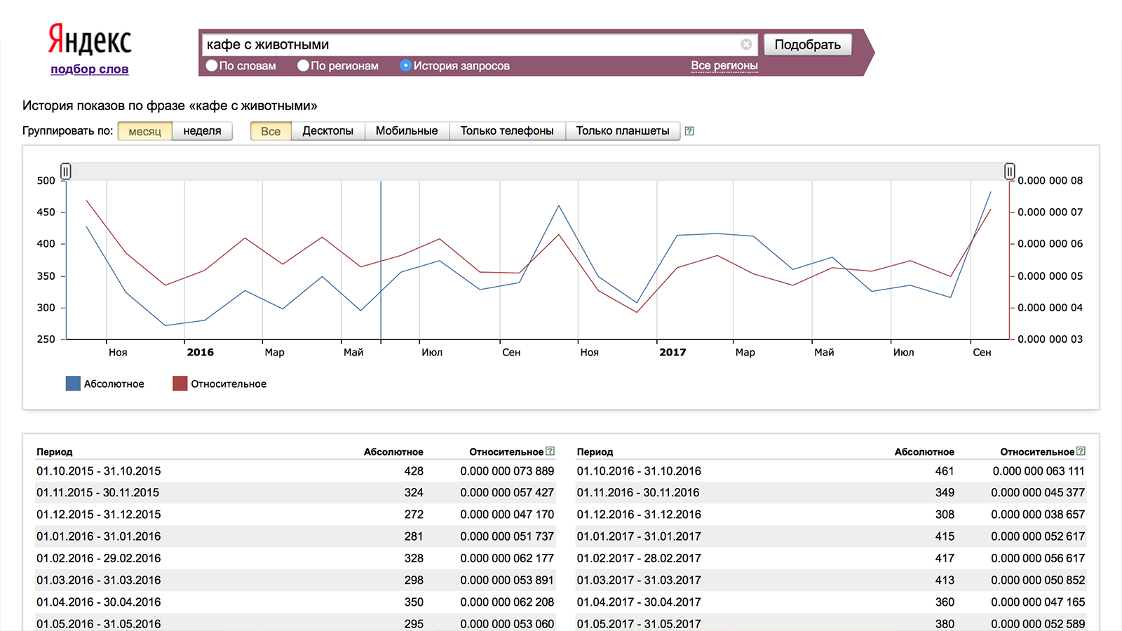The image size is (1122, 631).
Task: Select the По словам radio button
Action: coord(212,65)
